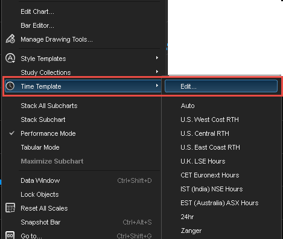This screenshot has width=283, height=239.
Task: Expand the Style Templates submenu arrow
Action: pyautogui.click(x=157, y=58)
